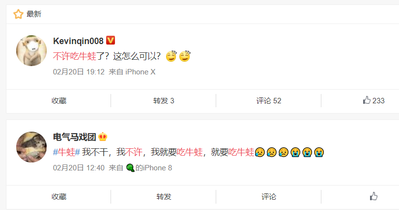Open the 不许吃牛蛙 highlighted keyword link
Viewport: 399px width, 210px height.
pyautogui.click(x=75, y=56)
